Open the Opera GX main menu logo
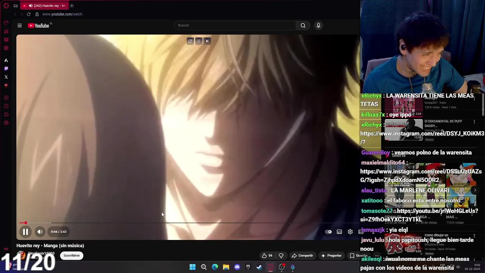Viewport: 485px width, 273px height. pyautogui.click(x=6, y=6)
